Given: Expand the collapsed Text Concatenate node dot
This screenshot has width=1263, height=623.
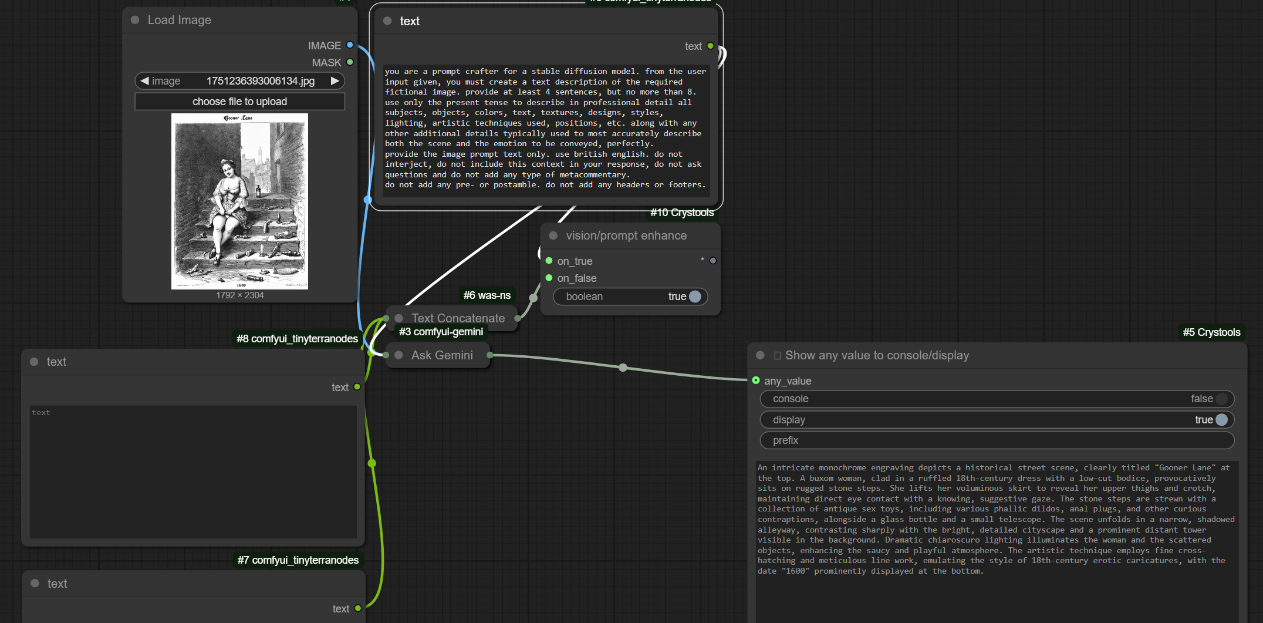Looking at the screenshot, I should pyautogui.click(x=399, y=318).
